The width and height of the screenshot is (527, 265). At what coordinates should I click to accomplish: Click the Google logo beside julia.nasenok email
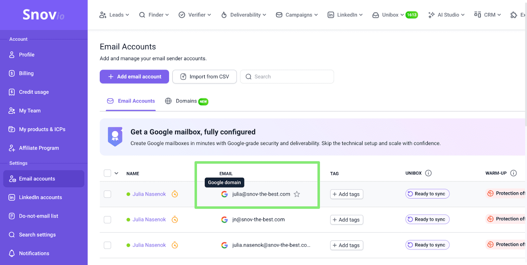coord(224,245)
